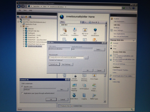Click Advanced Settings... action link
The width and height of the screenshot is (150, 112).
(119, 64)
